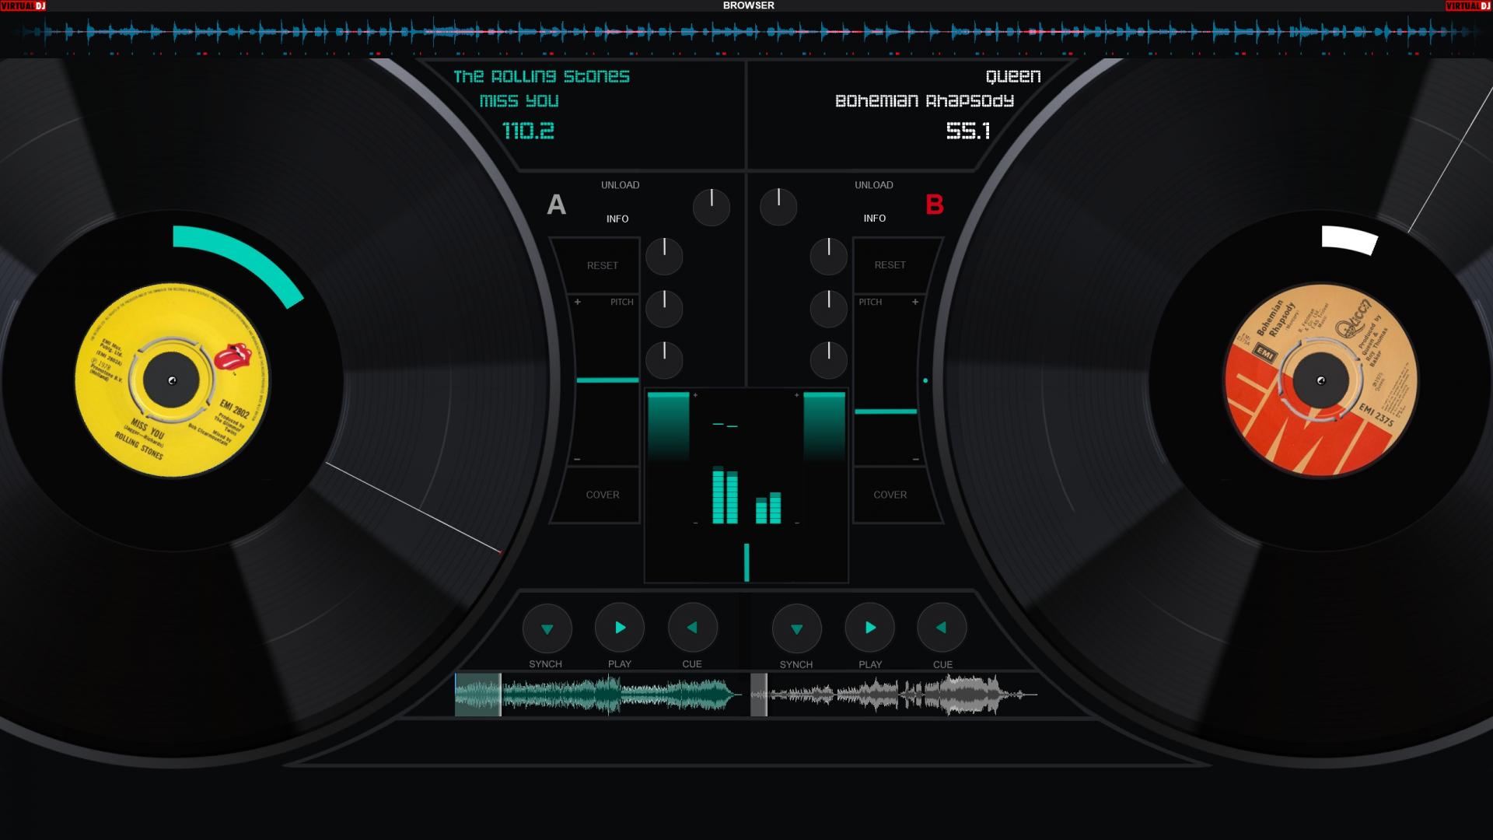Select deck A letter indicator
The image size is (1493, 840).
tap(557, 205)
